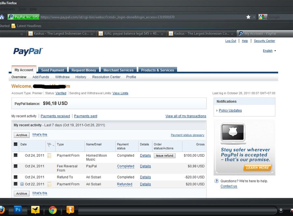Open the Request Money tab
This screenshot has width=293, height=216.
pyautogui.click(x=84, y=70)
